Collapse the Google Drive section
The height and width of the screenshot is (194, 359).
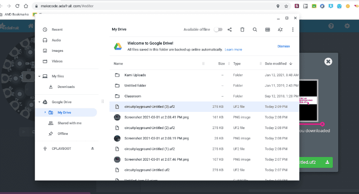40,102
